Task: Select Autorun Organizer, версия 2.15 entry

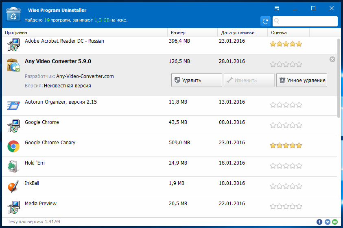Action: coord(61,102)
